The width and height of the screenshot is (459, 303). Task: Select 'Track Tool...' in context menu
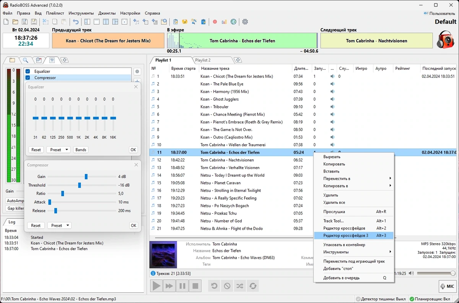(353, 221)
